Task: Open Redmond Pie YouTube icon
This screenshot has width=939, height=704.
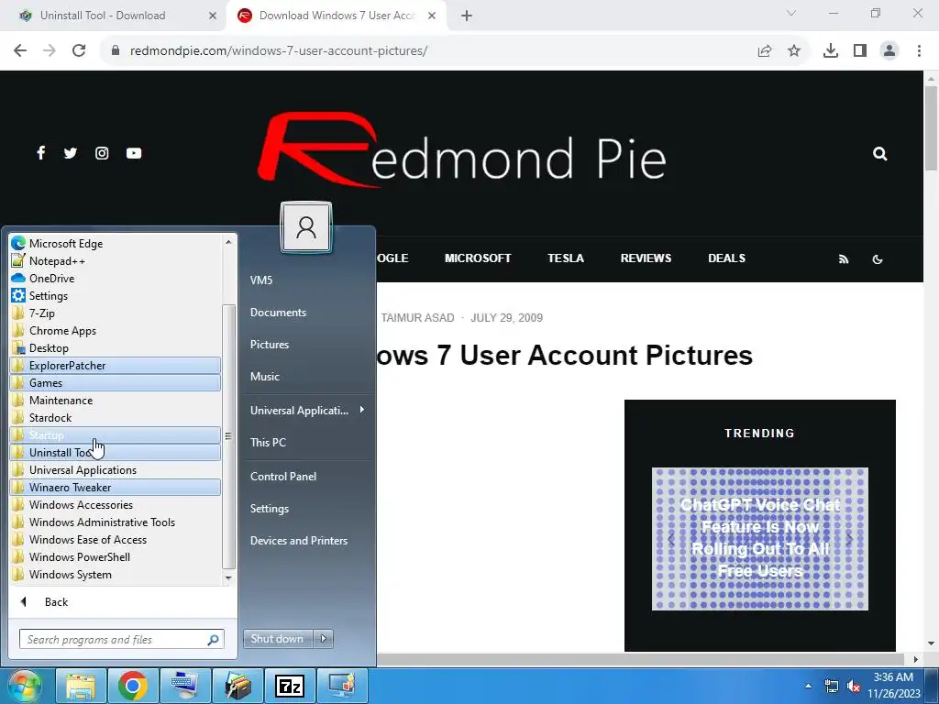Action: pyautogui.click(x=134, y=153)
